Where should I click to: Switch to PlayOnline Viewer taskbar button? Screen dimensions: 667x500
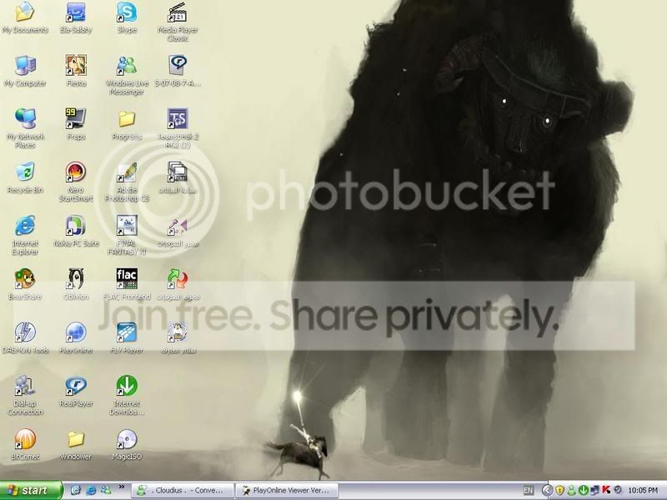coord(287,490)
